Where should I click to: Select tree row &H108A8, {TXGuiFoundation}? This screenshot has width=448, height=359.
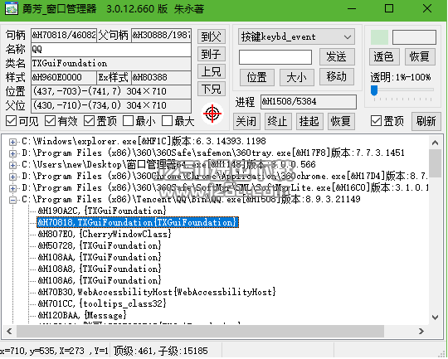pyautogui.click(x=100, y=269)
